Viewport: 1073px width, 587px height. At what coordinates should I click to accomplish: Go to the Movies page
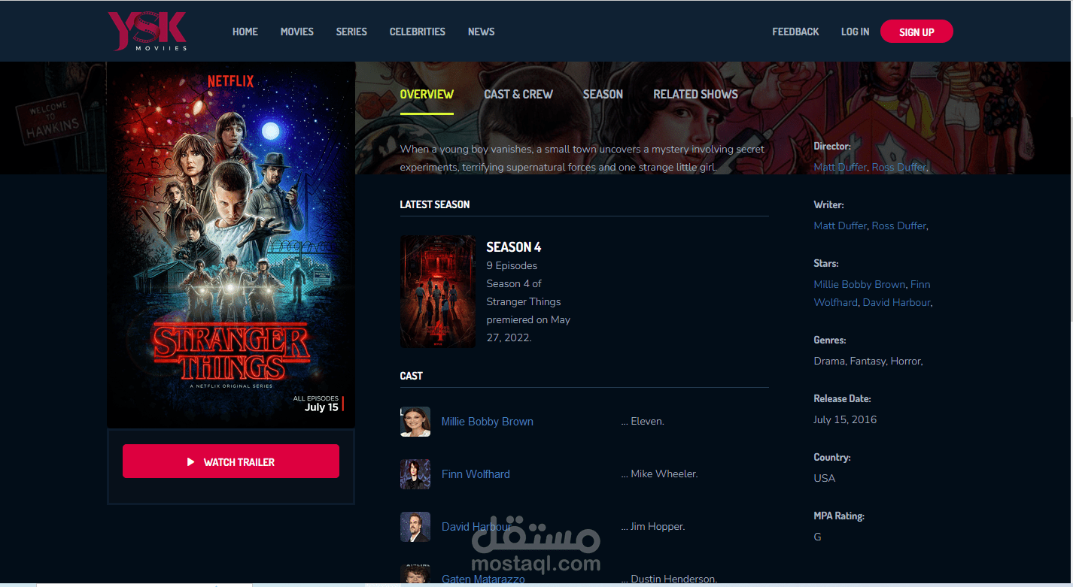tap(297, 32)
